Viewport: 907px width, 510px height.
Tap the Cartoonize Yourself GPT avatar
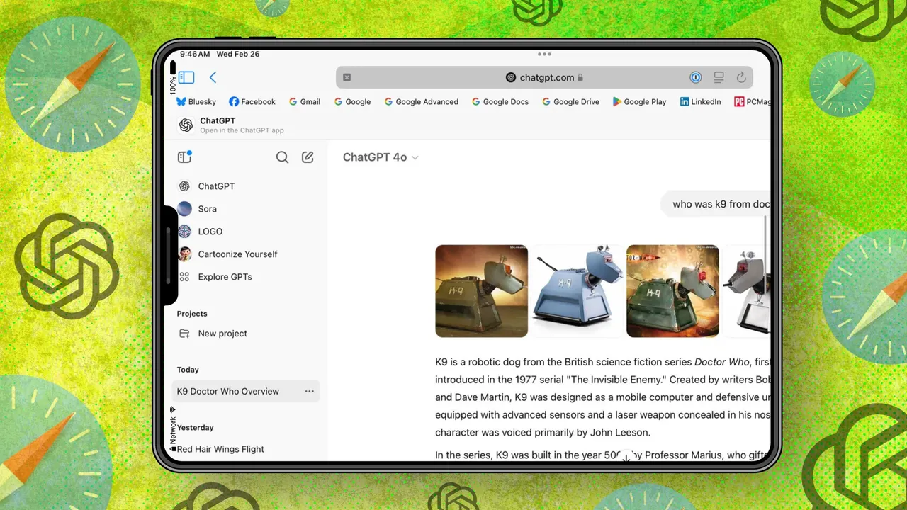[184, 254]
